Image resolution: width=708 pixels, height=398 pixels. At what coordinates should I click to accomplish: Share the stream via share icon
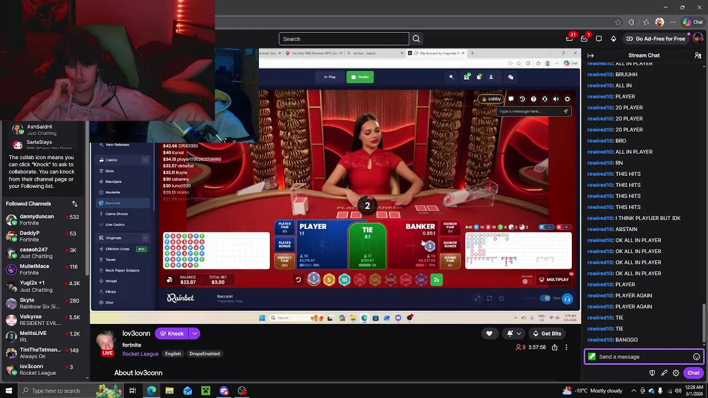click(554, 347)
